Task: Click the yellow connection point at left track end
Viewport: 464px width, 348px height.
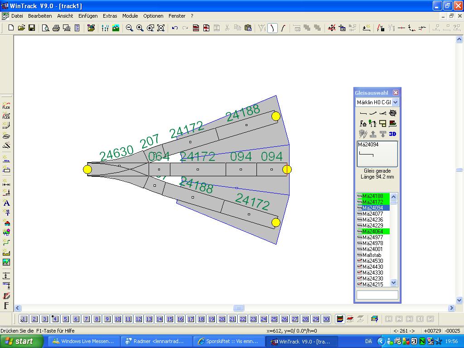Action: [87, 169]
